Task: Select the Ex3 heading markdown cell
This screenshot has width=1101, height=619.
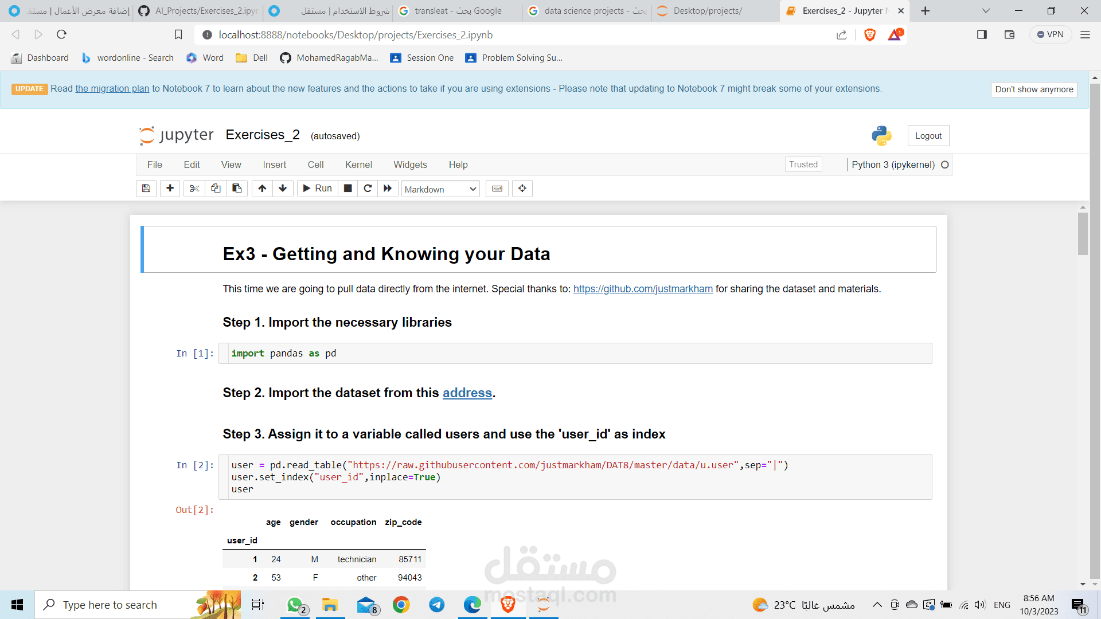Action: (x=539, y=250)
